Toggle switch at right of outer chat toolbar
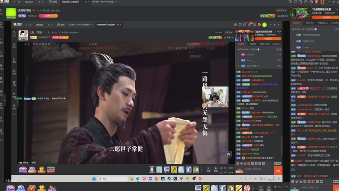Screen dimensions: 339x191 point(336,182)
